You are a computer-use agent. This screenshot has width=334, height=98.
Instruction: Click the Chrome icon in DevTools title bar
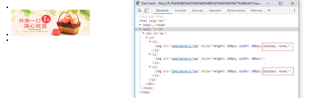click(138, 3)
